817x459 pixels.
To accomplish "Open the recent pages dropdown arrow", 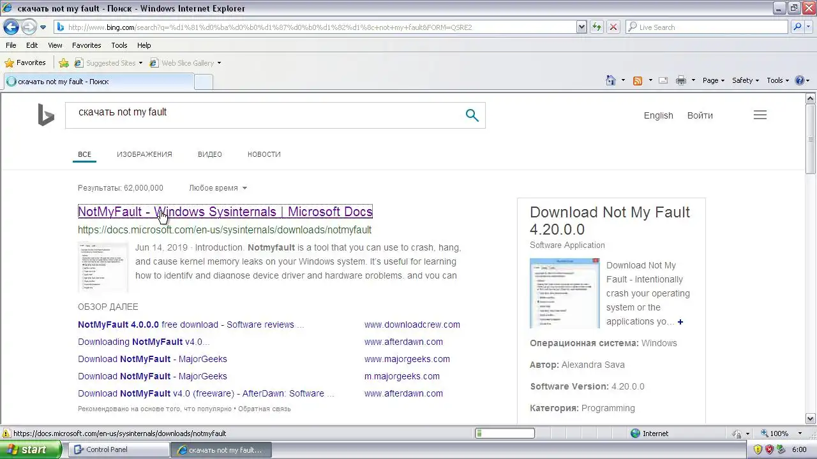I will tap(43, 27).
